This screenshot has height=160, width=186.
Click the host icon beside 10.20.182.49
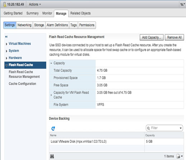(x=5, y=5)
